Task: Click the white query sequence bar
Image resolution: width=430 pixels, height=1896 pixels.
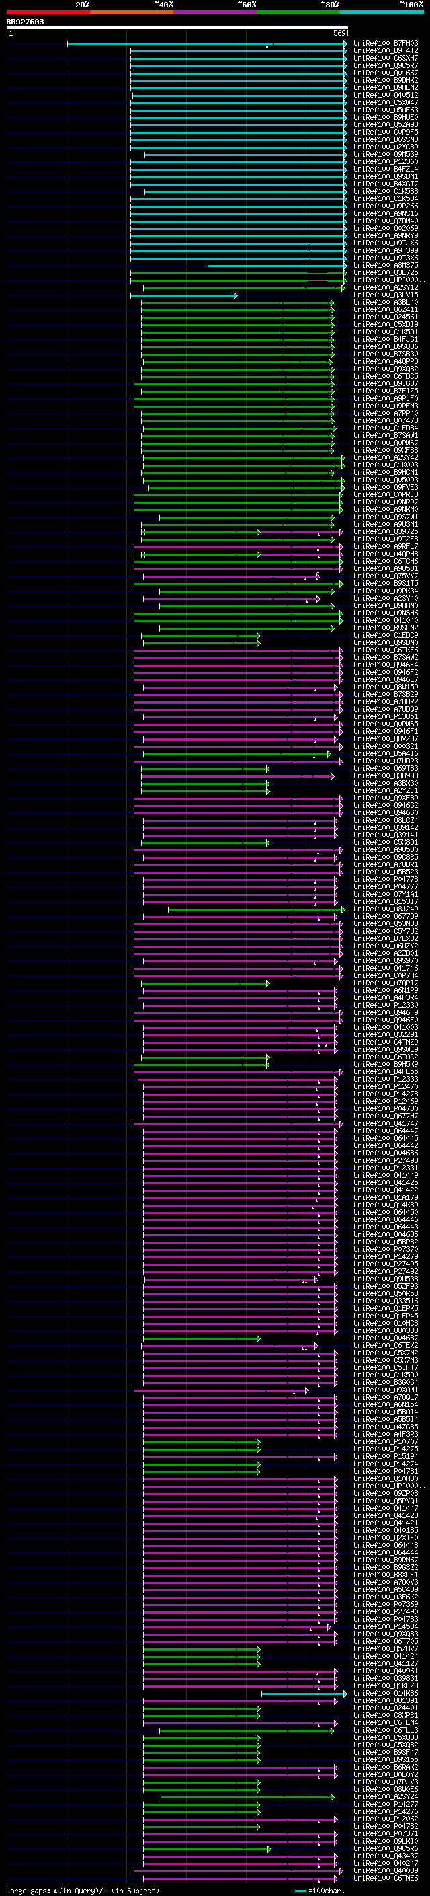Action: click(x=177, y=27)
